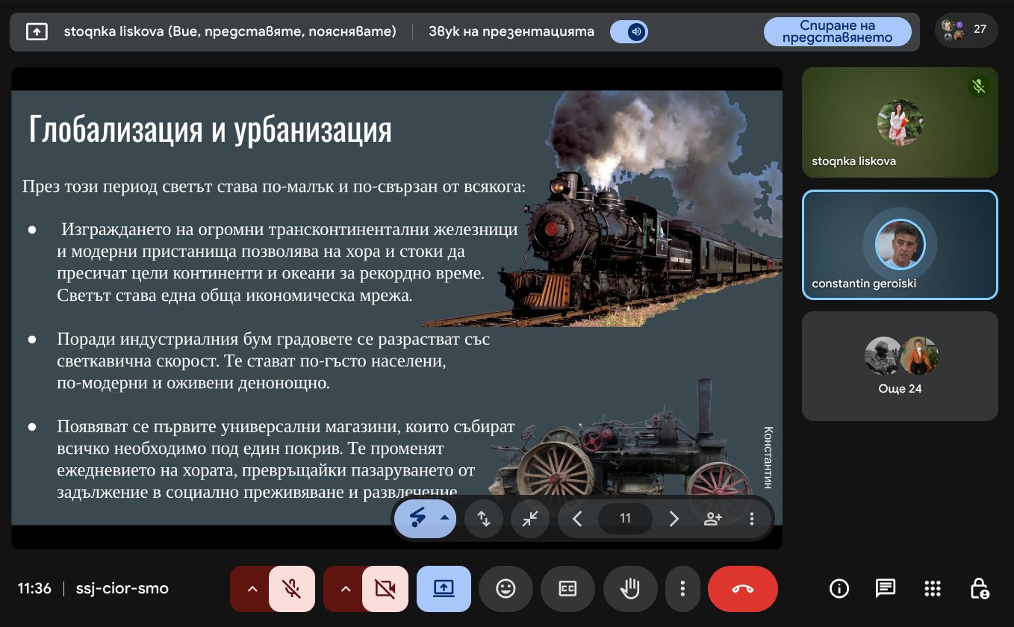Screen dimensions: 1014x627
Task: Toggle closed captions button
Action: click(567, 589)
